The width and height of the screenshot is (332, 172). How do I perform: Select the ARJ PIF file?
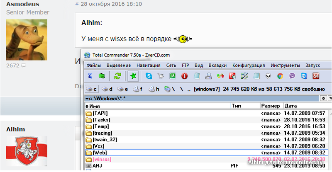pos(206,166)
